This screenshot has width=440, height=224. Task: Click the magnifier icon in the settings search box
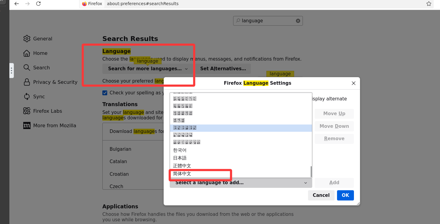(x=238, y=21)
